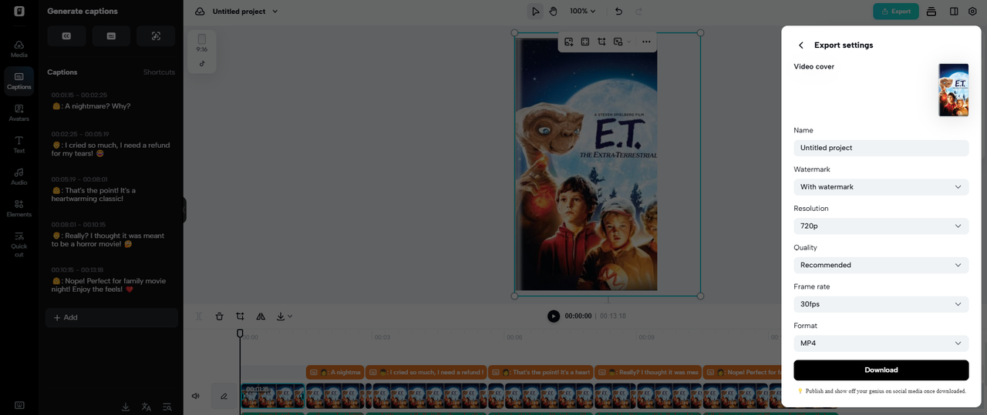Image resolution: width=987 pixels, height=415 pixels.
Task: Redo the undone action
Action: [x=638, y=12]
